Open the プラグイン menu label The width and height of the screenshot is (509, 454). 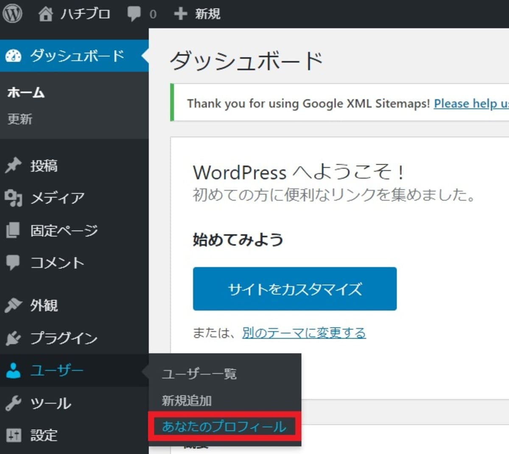coord(64,338)
